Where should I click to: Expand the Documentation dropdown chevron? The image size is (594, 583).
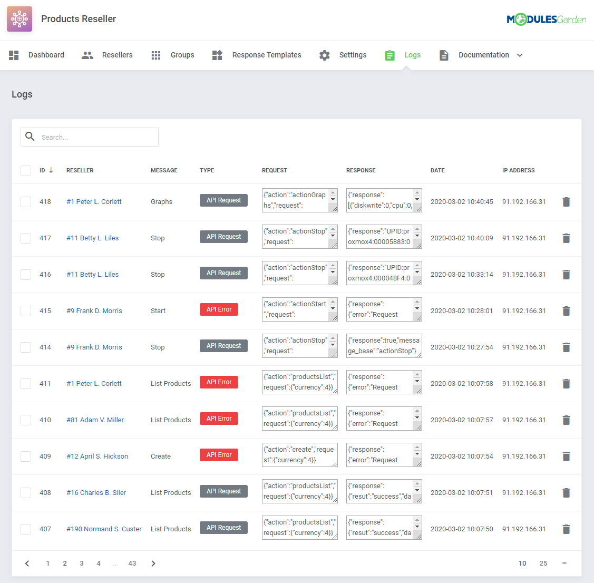520,55
